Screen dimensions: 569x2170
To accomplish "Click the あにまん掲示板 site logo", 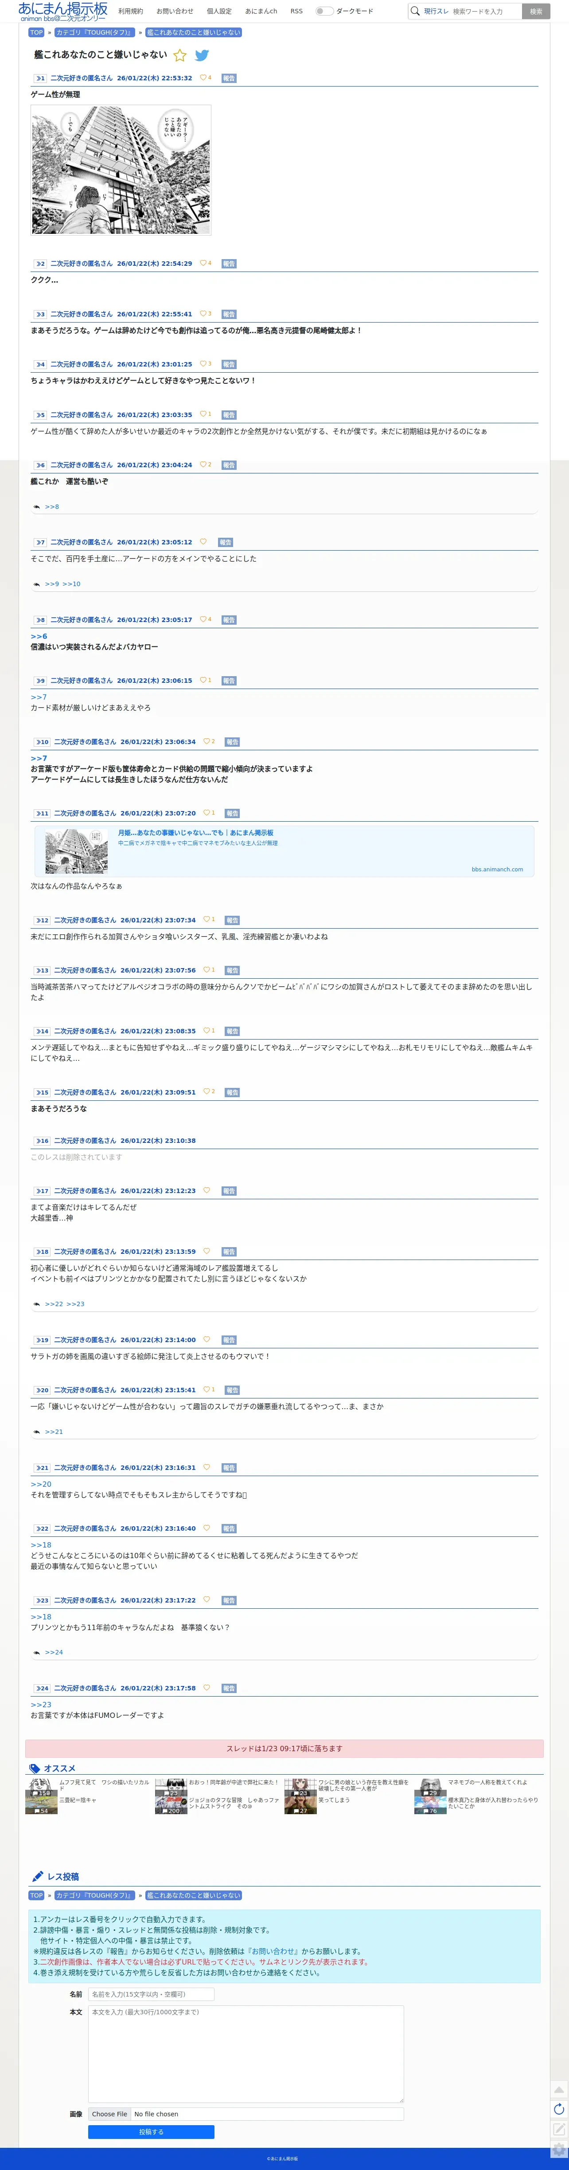I will coord(63,11).
